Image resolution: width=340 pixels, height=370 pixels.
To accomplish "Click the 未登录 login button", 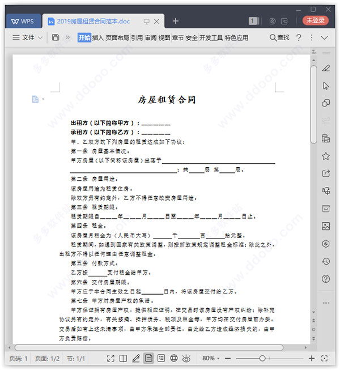I will point(315,21).
